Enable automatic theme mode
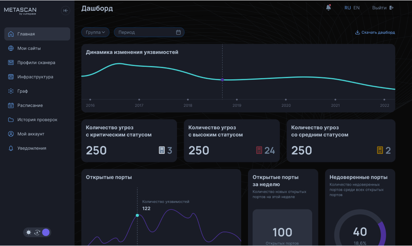412x246 pixels. pos(37,232)
